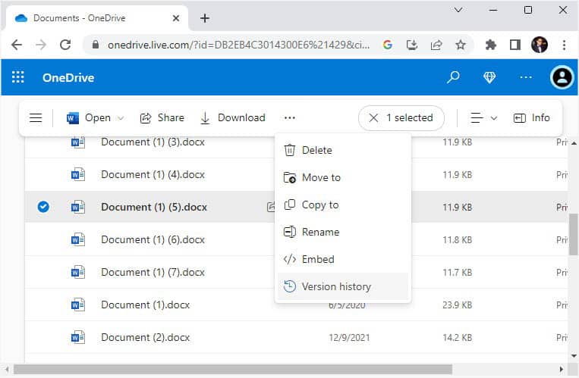Screen dimensions: 579x378
Task: Click the Share toolbar button
Action: pyautogui.click(x=162, y=118)
